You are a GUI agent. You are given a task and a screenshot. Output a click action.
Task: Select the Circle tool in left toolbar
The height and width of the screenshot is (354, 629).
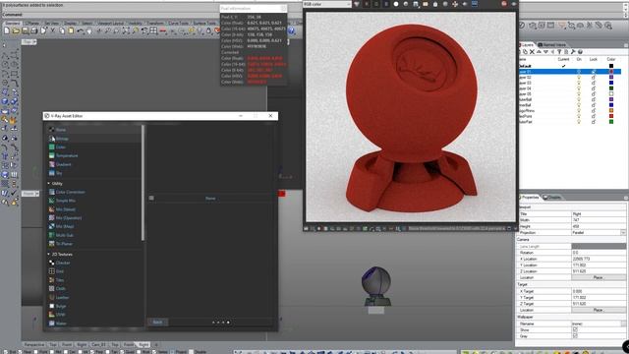tap(5, 64)
